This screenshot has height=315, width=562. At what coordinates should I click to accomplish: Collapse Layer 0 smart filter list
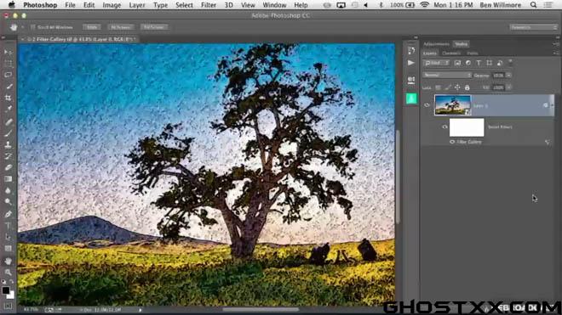click(x=553, y=105)
